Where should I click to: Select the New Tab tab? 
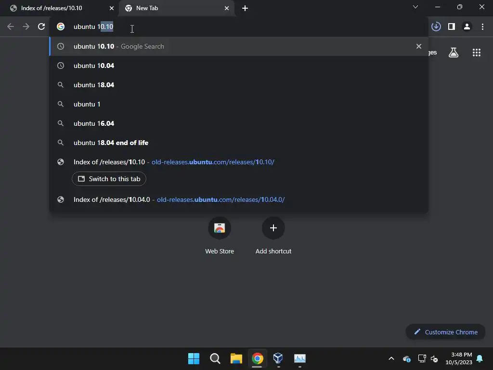click(x=176, y=8)
